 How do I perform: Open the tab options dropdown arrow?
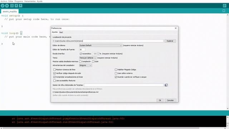pyautogui.click(x=224, y=11)
